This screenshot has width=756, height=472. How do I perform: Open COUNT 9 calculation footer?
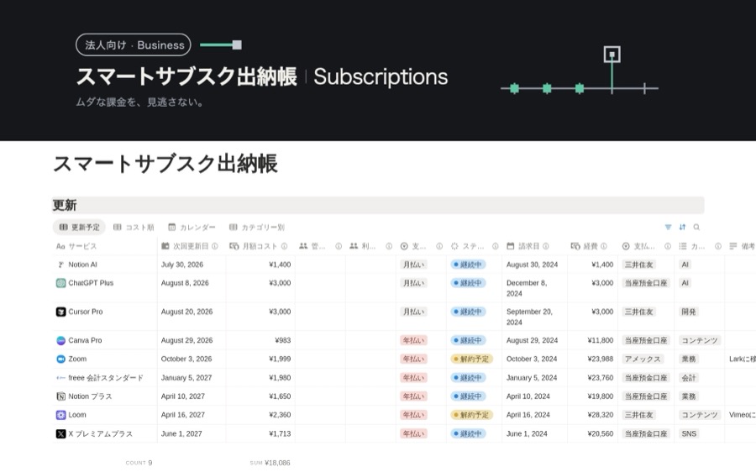139,463
